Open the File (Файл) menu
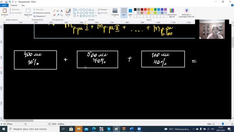This screenshot has width=234, height=132. [4, 5]
